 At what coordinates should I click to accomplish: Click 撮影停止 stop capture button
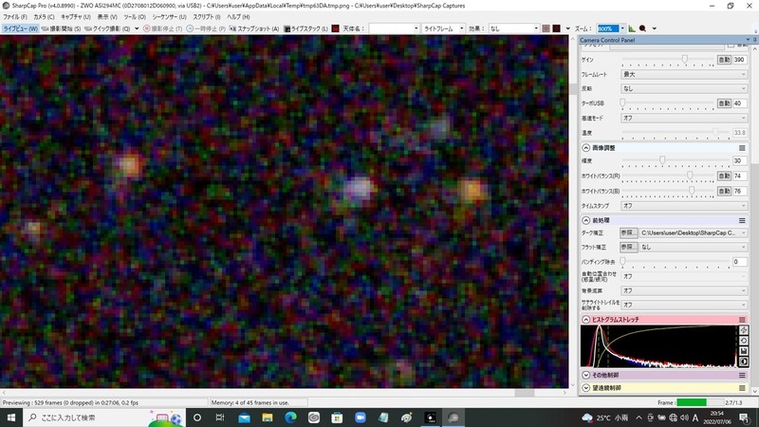click(162, 28)
